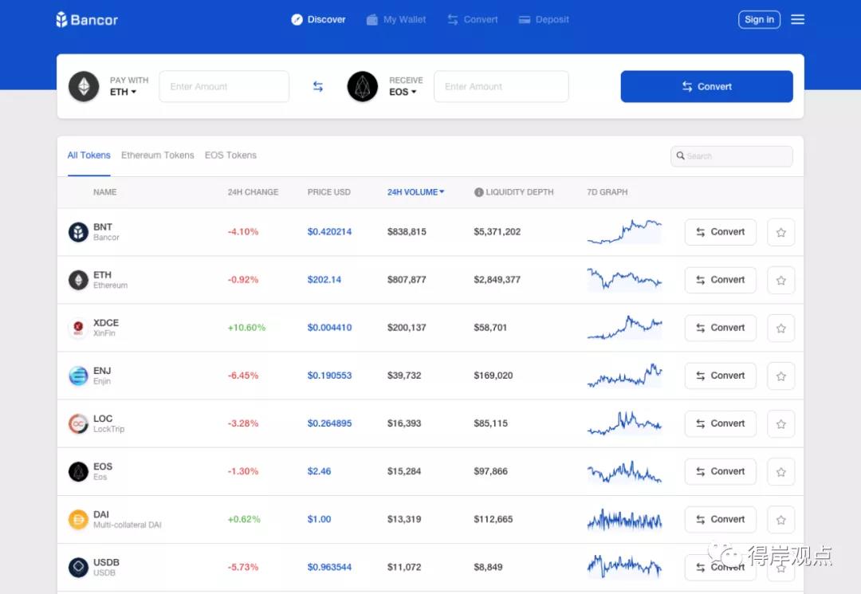Select the EOS Tokens tab

pyautogui.click(x=230, y=155)
